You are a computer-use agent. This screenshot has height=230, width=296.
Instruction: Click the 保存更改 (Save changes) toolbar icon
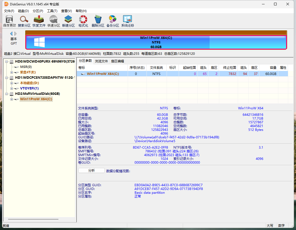click(x=9, y=21)
